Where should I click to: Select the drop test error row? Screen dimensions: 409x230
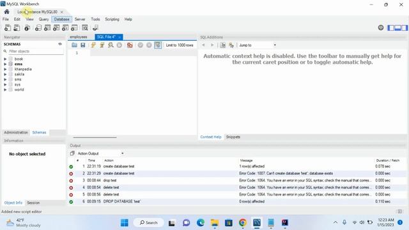[237, 180]
